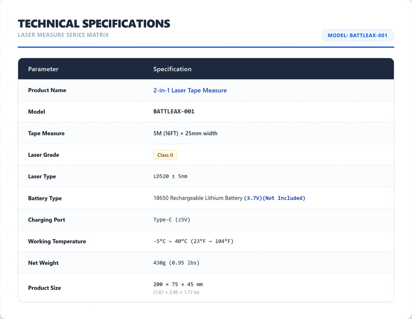
Task: Click the TECHNICAL SPECIFICATIONS heading
Action: tap(94, 24)
